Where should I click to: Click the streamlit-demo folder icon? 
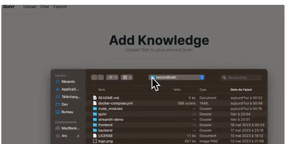(95, 120)
